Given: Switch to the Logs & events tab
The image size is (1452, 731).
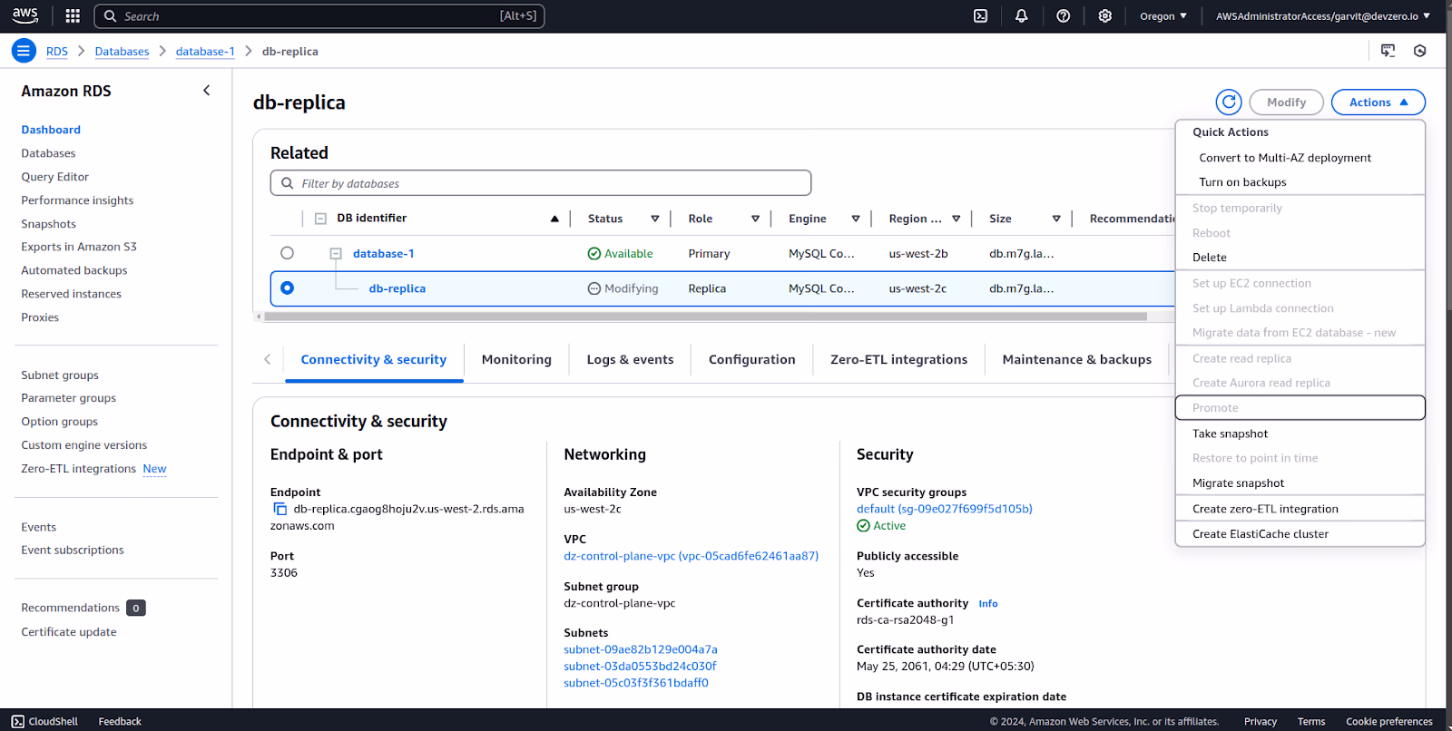Looking at the screenshot, I should (x=630, y=360).
